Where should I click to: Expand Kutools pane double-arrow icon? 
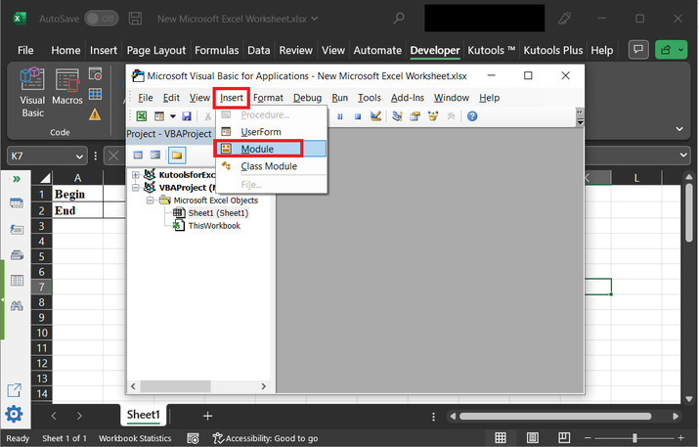17,179
